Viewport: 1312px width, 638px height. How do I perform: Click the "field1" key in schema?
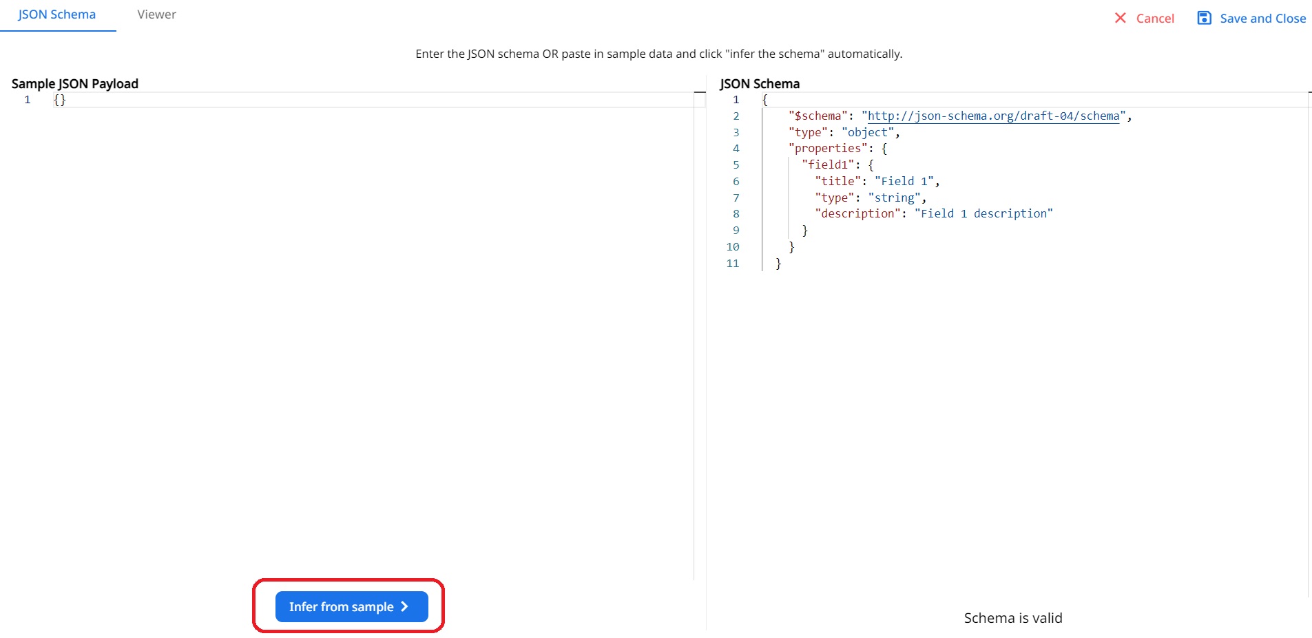click(x=828, y=164)
